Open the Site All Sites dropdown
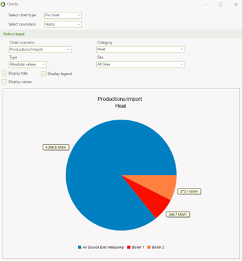This screenshot has height=262, width=243. point(140,64)
